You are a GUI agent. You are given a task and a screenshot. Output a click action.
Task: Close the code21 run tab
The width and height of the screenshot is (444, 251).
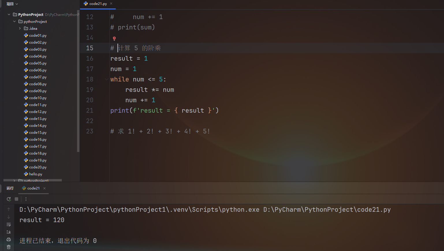[x=44, y=188]
